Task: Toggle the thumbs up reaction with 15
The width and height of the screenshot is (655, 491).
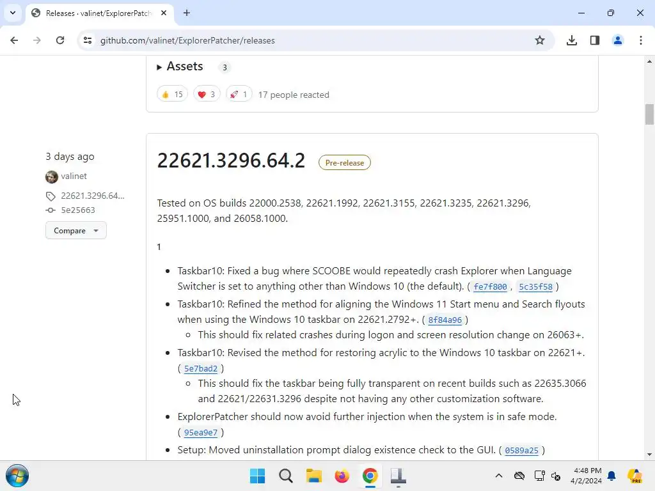Action: pos(172,95)
